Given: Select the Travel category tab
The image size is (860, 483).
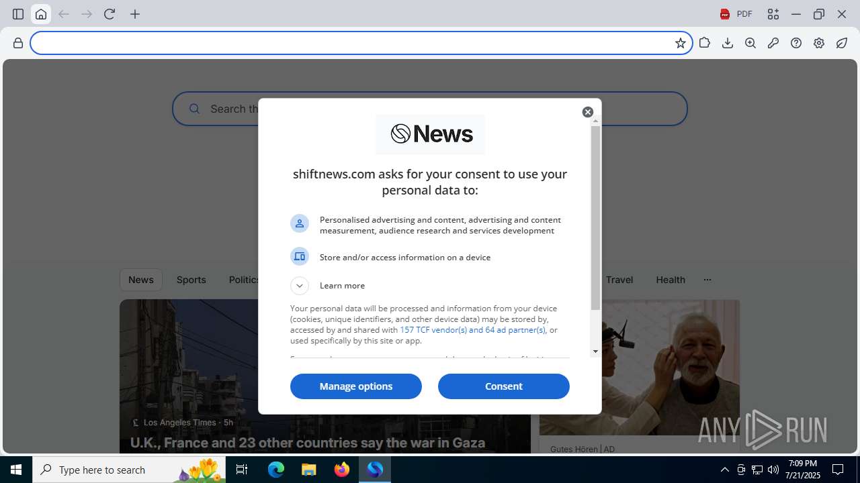Looking at the screenshot, I should [x=619, y=280].
